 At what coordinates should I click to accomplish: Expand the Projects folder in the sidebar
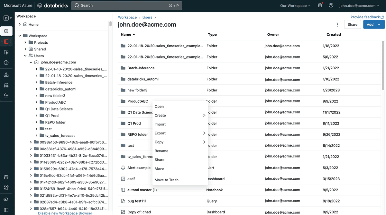(x=25, y=42)
